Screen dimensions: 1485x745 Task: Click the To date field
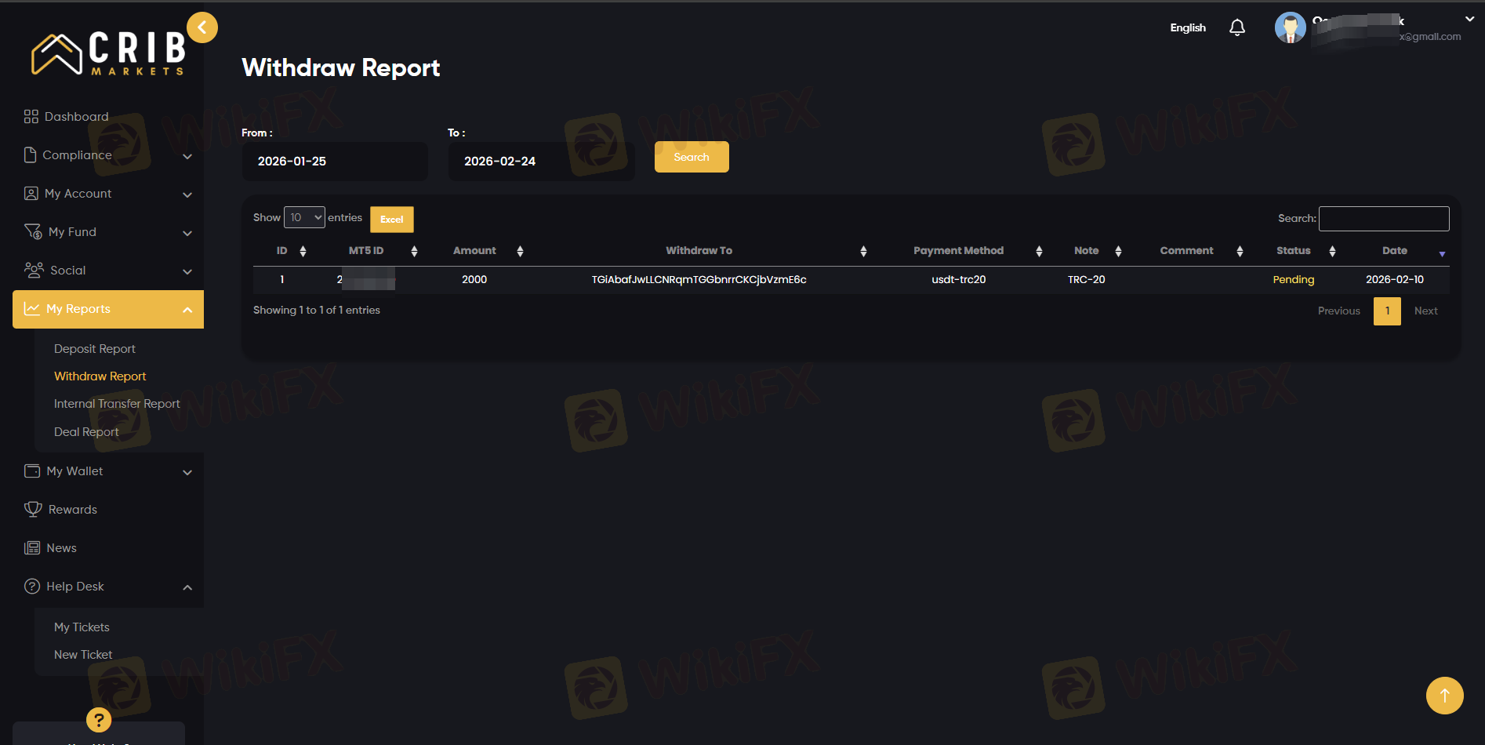pyautogui.click(x=542, y=162)
